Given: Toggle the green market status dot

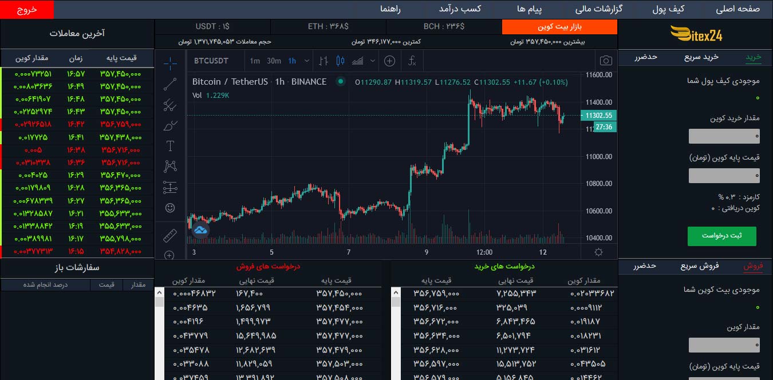Looking at the screenshot, I should 341,82.
